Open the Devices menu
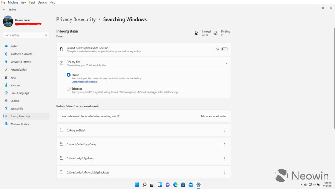 (42, 2)
